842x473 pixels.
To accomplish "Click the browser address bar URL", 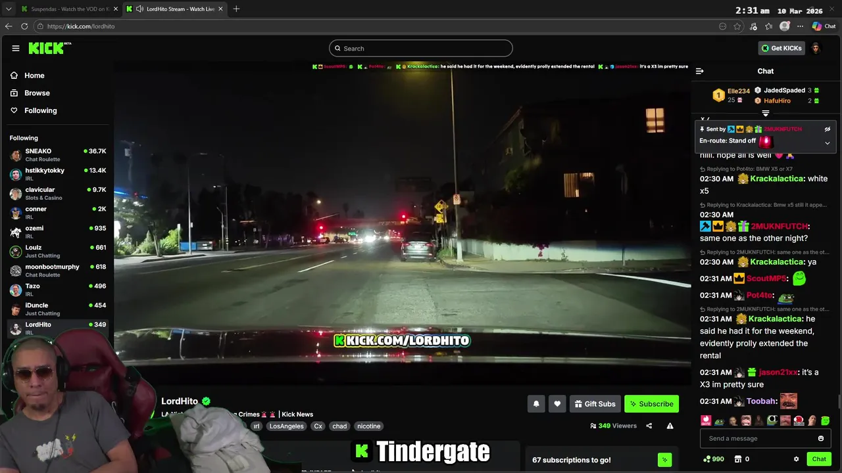I will tap(81, 26).
